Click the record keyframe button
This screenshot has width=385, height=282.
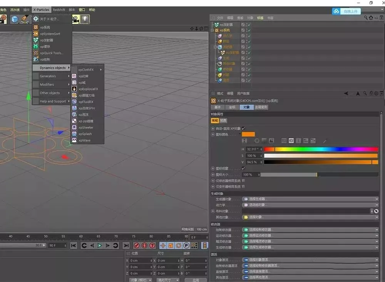pyautogui.click(x=137, y=245)
